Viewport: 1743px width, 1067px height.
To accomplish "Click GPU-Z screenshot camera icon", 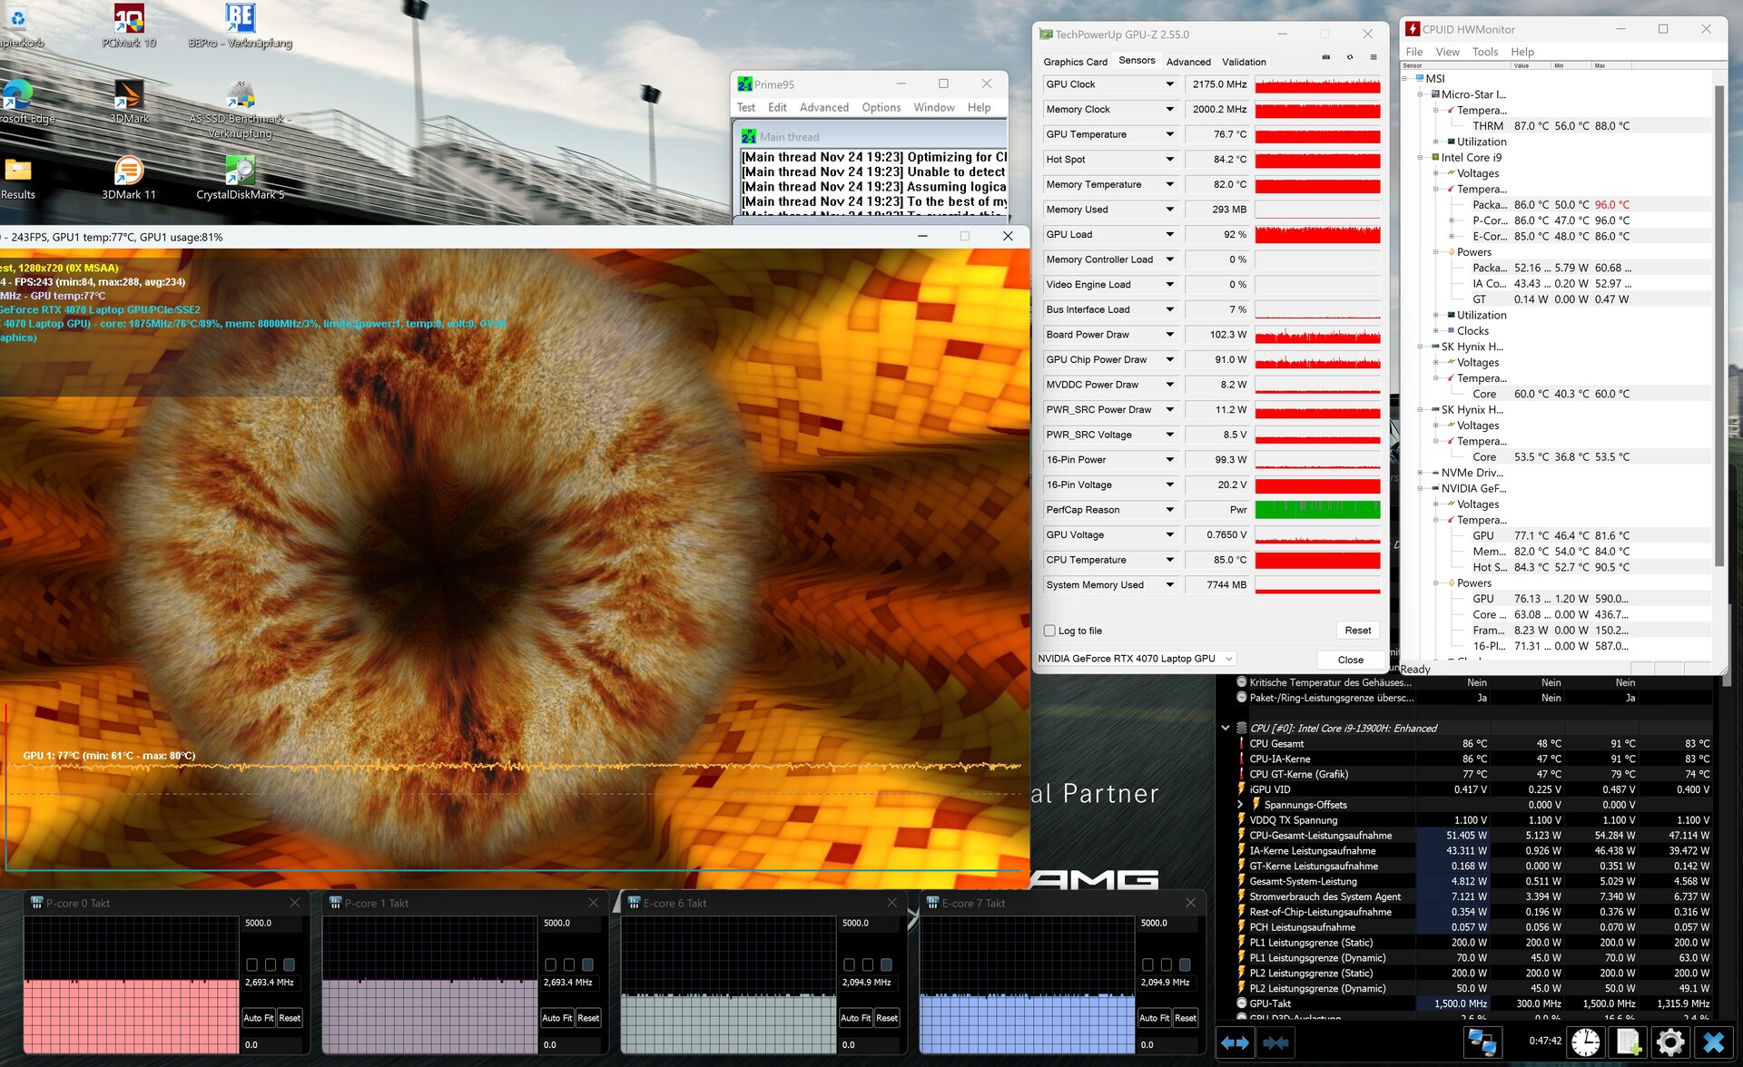I will [x=1325, y=57].
